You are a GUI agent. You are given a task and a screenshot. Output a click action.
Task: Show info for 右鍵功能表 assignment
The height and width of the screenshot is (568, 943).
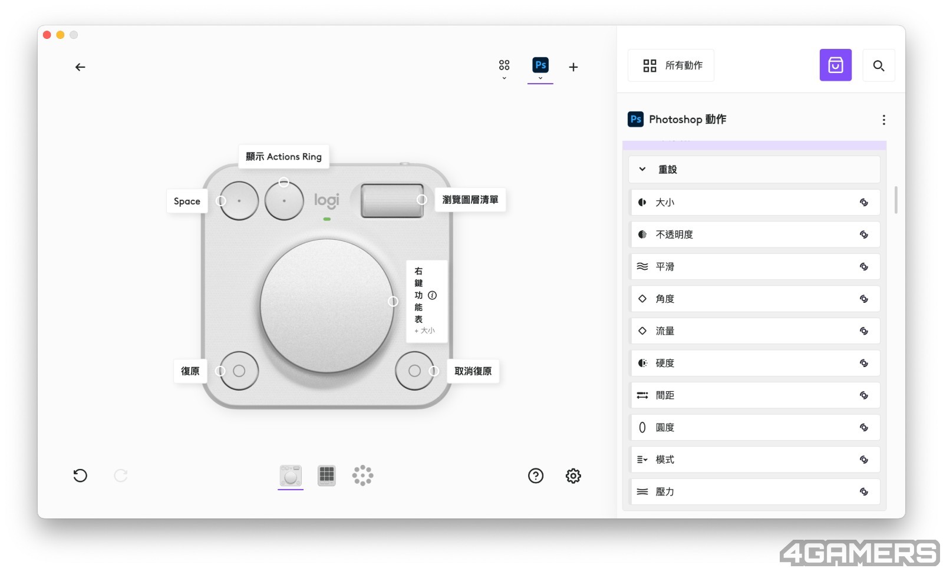click(x=432, y=295)
